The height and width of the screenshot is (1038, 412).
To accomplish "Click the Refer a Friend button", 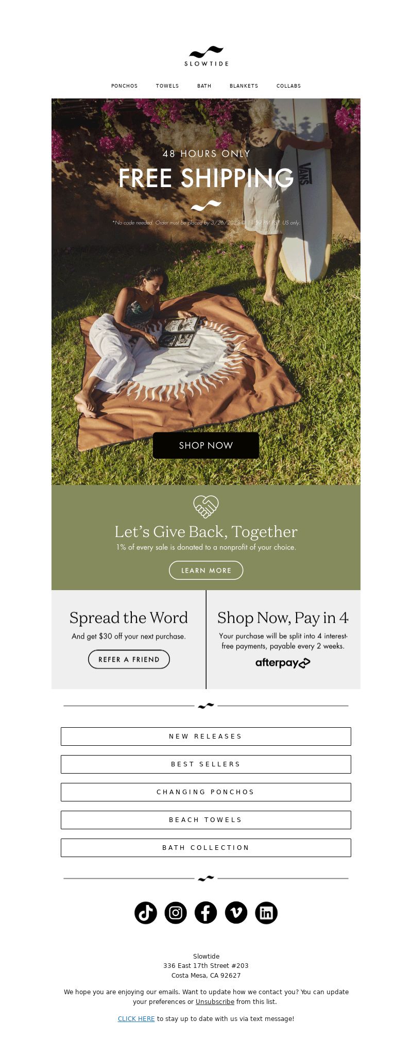I will tap(129, 659).
